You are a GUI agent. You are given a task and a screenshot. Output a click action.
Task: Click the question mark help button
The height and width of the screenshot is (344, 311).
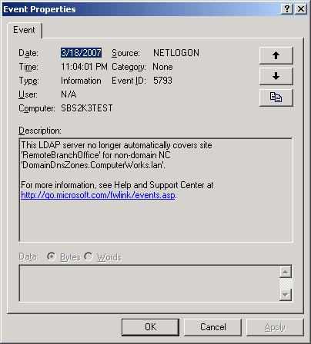[x=287, y=9]
